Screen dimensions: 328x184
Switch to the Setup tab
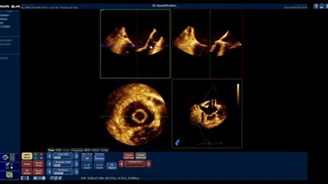pyautogui.click(x=105, y=150)
